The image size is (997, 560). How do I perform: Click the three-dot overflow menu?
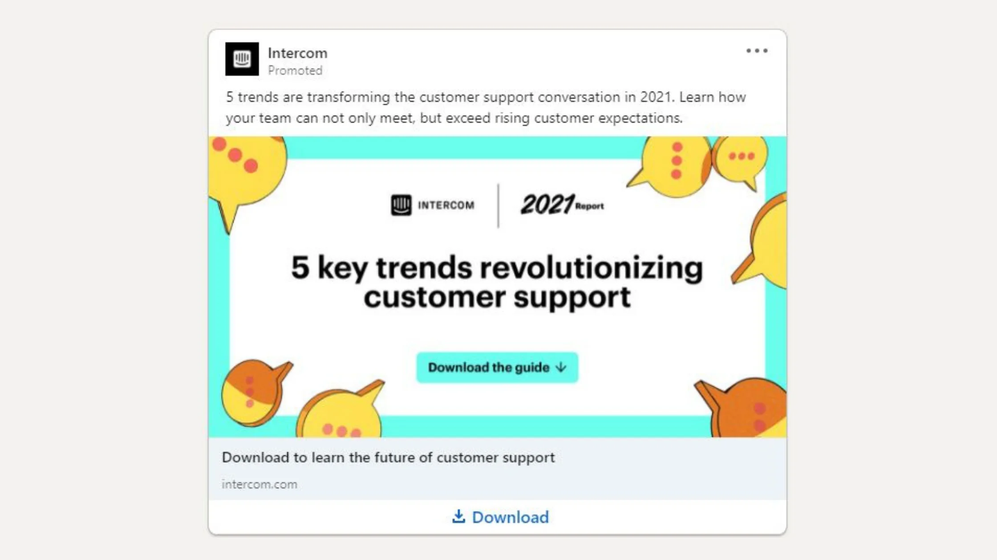[758, 51]
